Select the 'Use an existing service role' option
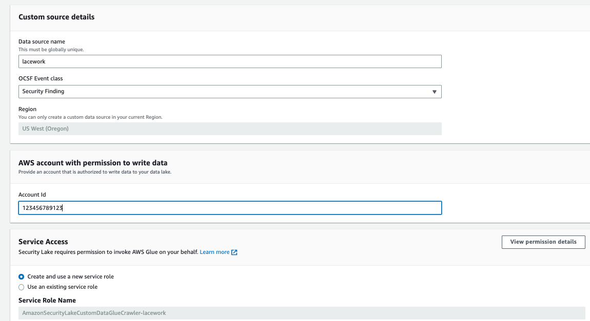This screenshot has width=590, height=321. (21, 287)
